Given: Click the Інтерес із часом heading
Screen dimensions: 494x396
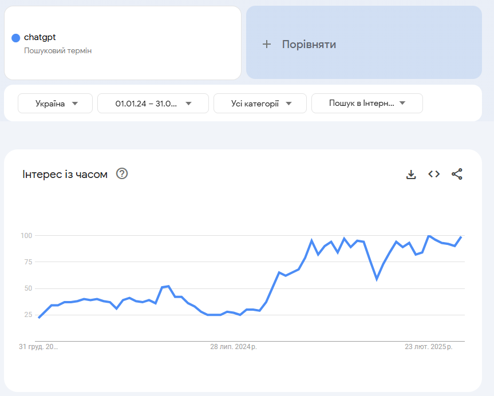Looking at the screenshot, I should tap(65, 174).
